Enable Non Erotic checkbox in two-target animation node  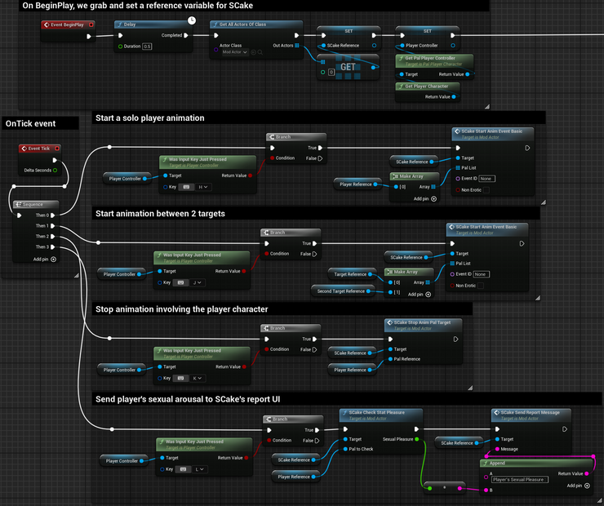pyautogui.click(x=481, y=286)
